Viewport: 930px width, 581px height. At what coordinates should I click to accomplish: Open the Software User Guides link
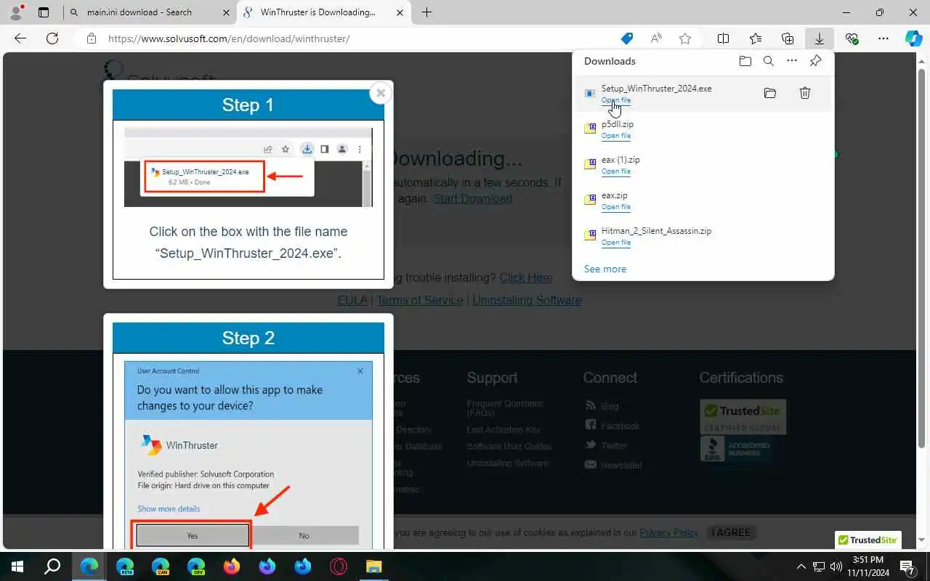click(509, 446)
